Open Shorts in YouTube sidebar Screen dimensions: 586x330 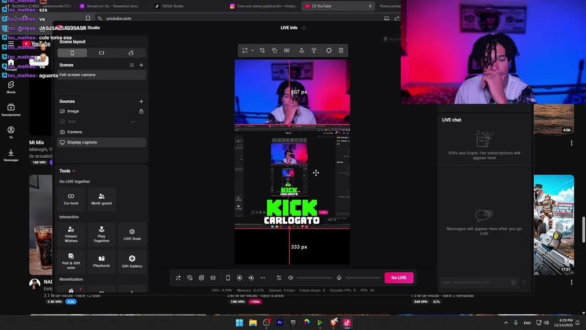click(x=11, y=87)
